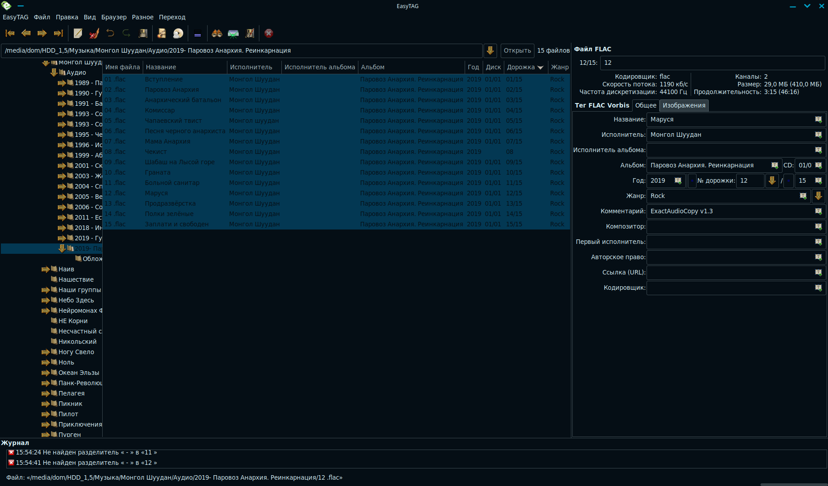Apply the total tracks value to selected files
The image size is (828, 486).
click(819, 180)
